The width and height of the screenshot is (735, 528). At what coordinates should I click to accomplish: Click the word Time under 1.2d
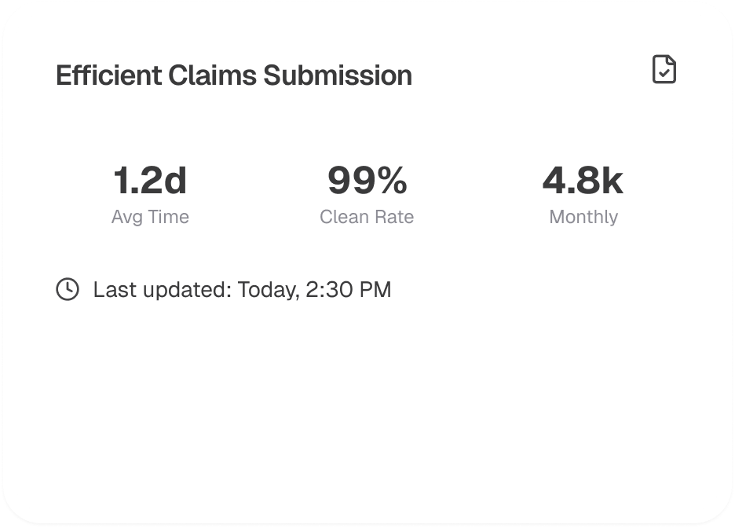click(x=170, y=217)
